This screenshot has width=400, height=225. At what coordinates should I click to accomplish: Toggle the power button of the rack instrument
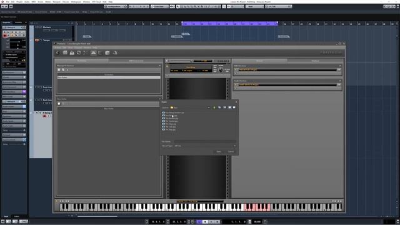(167, 66)
